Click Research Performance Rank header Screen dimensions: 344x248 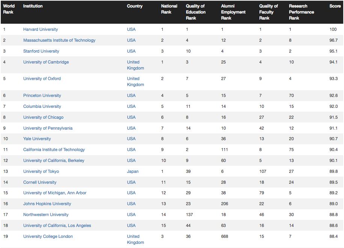(x=302, y=12)
